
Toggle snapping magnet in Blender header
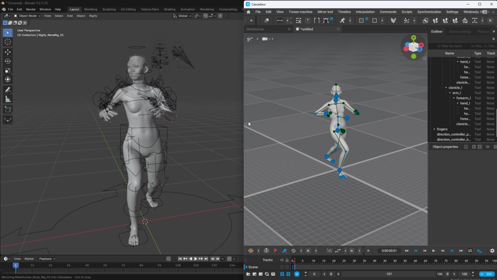click(x=205, y=16)
